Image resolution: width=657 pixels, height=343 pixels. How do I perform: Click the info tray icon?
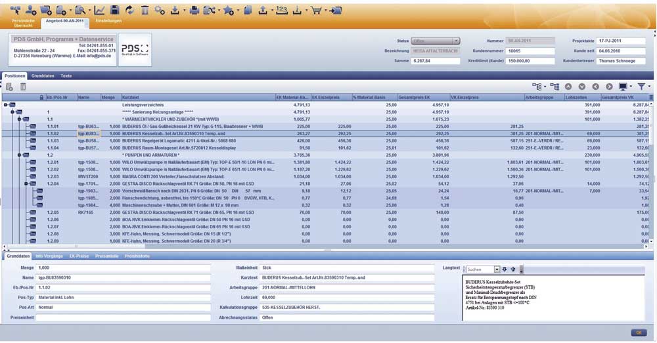click(x=297, y=10)
